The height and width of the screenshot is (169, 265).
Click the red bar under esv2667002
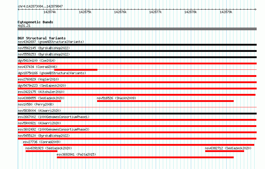click(137, 120)
